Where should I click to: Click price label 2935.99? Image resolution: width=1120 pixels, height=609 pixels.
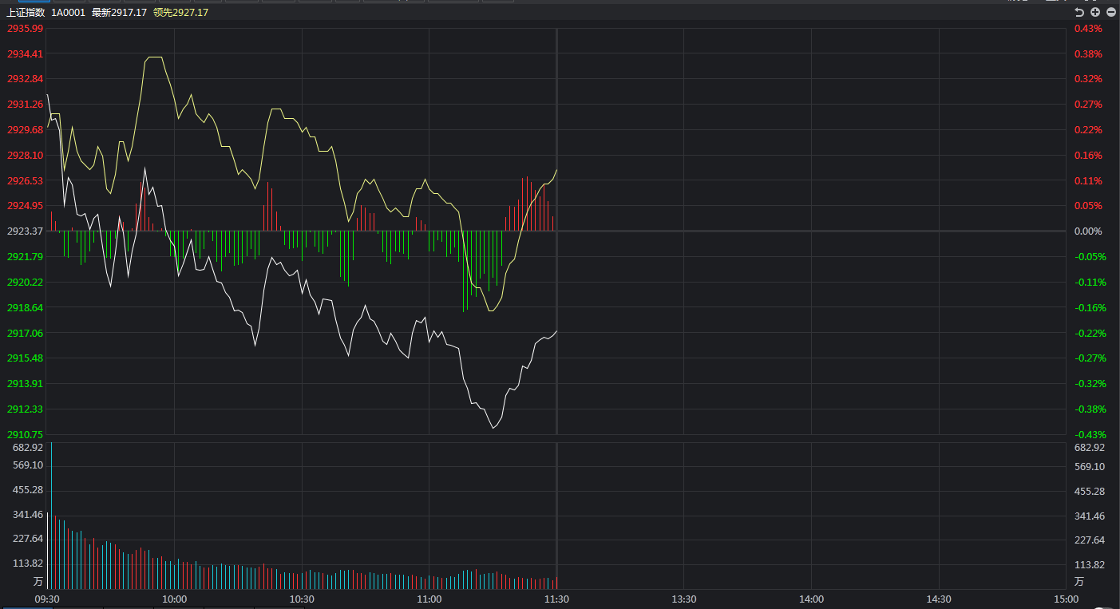tap(25, 28)
